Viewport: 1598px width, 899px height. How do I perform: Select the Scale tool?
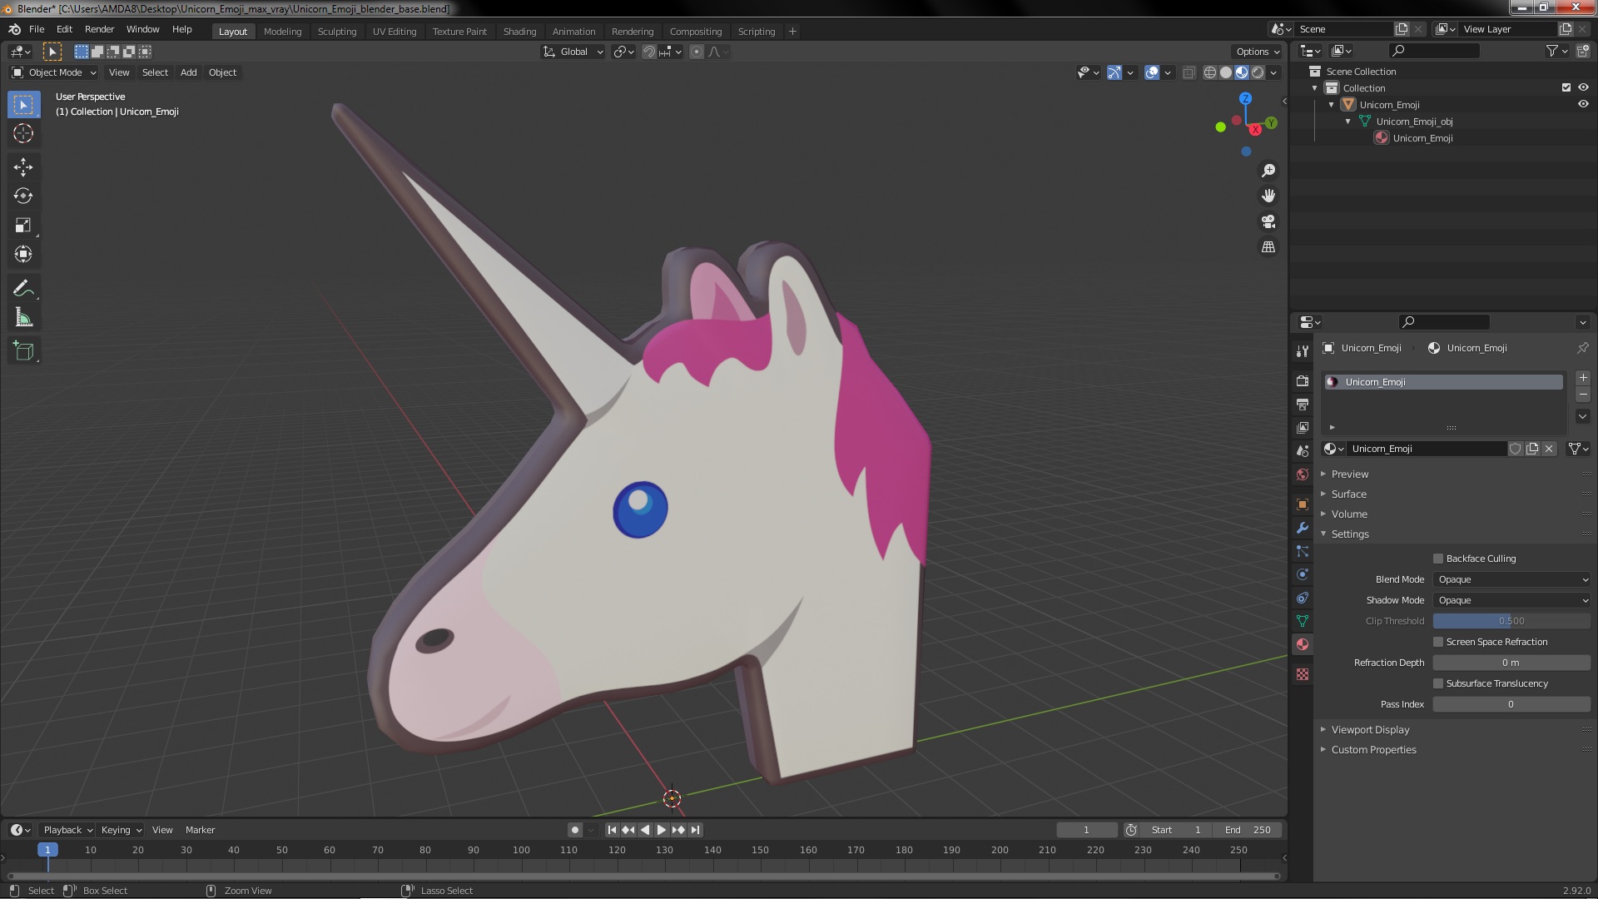[23, 225]
